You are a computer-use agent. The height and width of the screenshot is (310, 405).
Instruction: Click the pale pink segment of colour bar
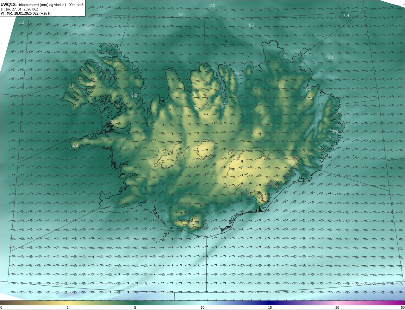pyautogui.click(x=337, y=303)
